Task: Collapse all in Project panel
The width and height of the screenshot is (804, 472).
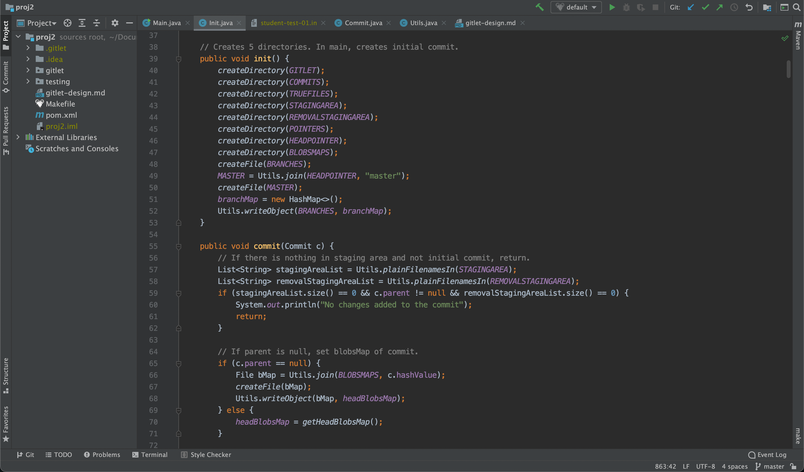Action: [97, 23]
